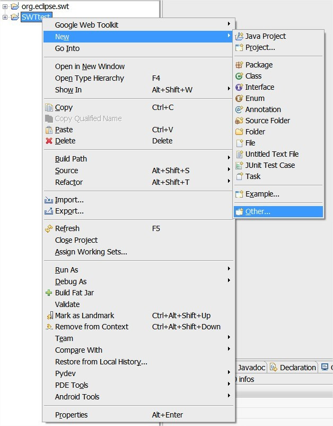Click the Untitled Text File icon
Viewport: 333px width, 426px height.
pyautogui.click(x=240, y=154)
